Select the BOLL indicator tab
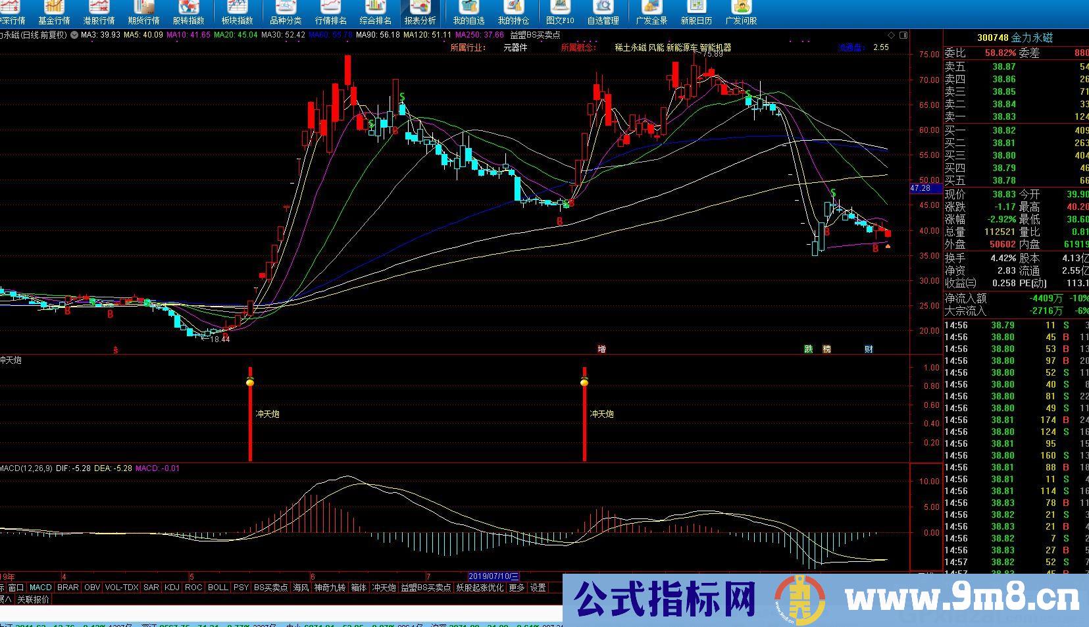1089x627 pixels. 217,588
